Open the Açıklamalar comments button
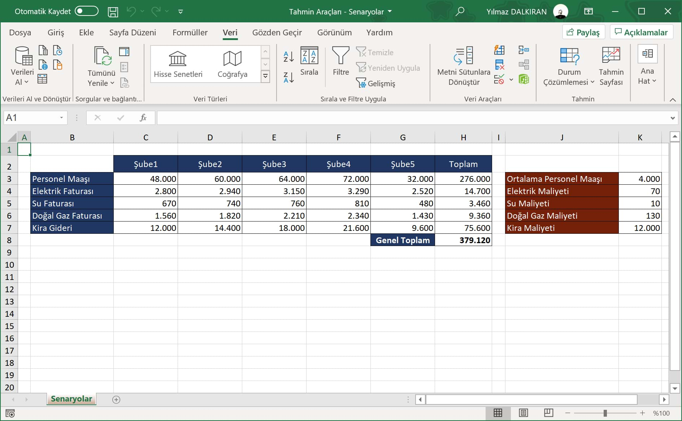This screenshot has width=682, height=421. (642, 32)
